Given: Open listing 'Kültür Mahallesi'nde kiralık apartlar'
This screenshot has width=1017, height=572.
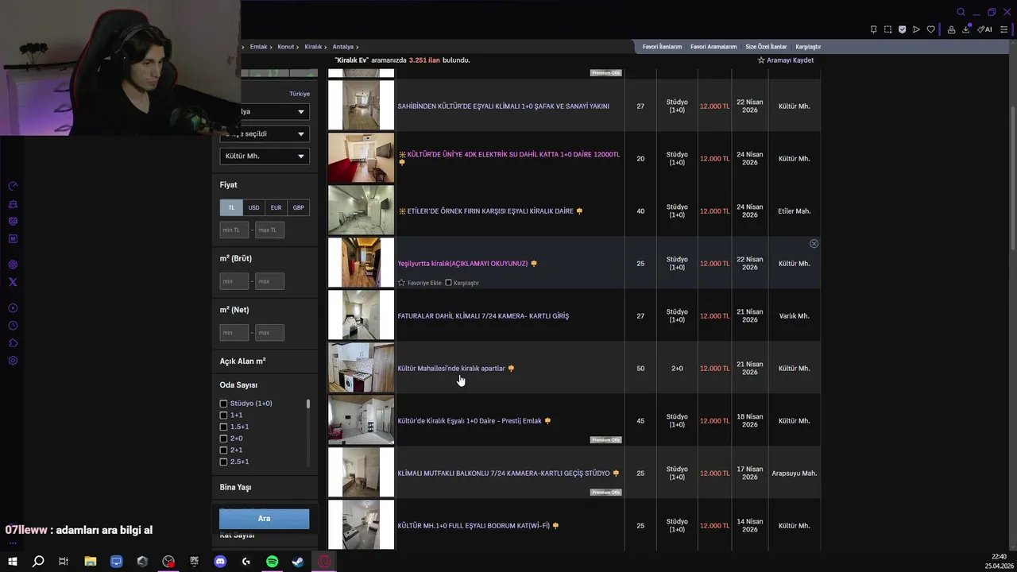Looking at the screenshot, I should pos(451,369).
